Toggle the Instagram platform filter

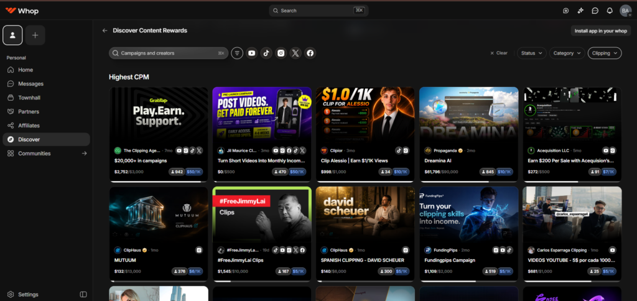coord(281,53)
